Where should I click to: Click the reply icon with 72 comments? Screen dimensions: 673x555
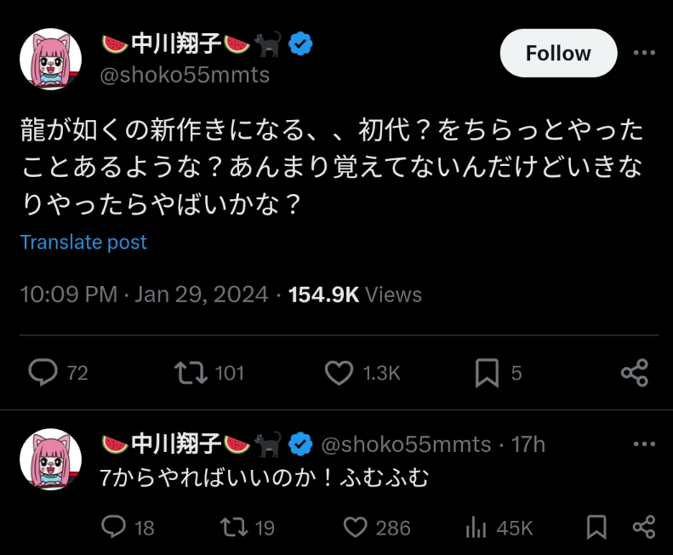point(43,372)
